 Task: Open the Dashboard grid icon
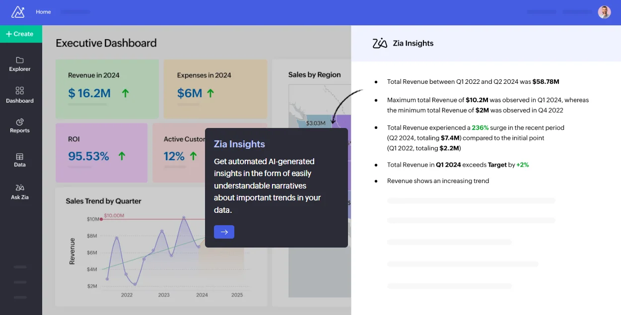20,91
